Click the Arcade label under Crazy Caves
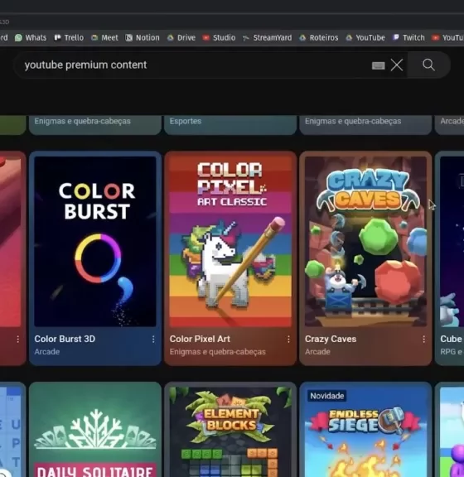 point(317,352)
